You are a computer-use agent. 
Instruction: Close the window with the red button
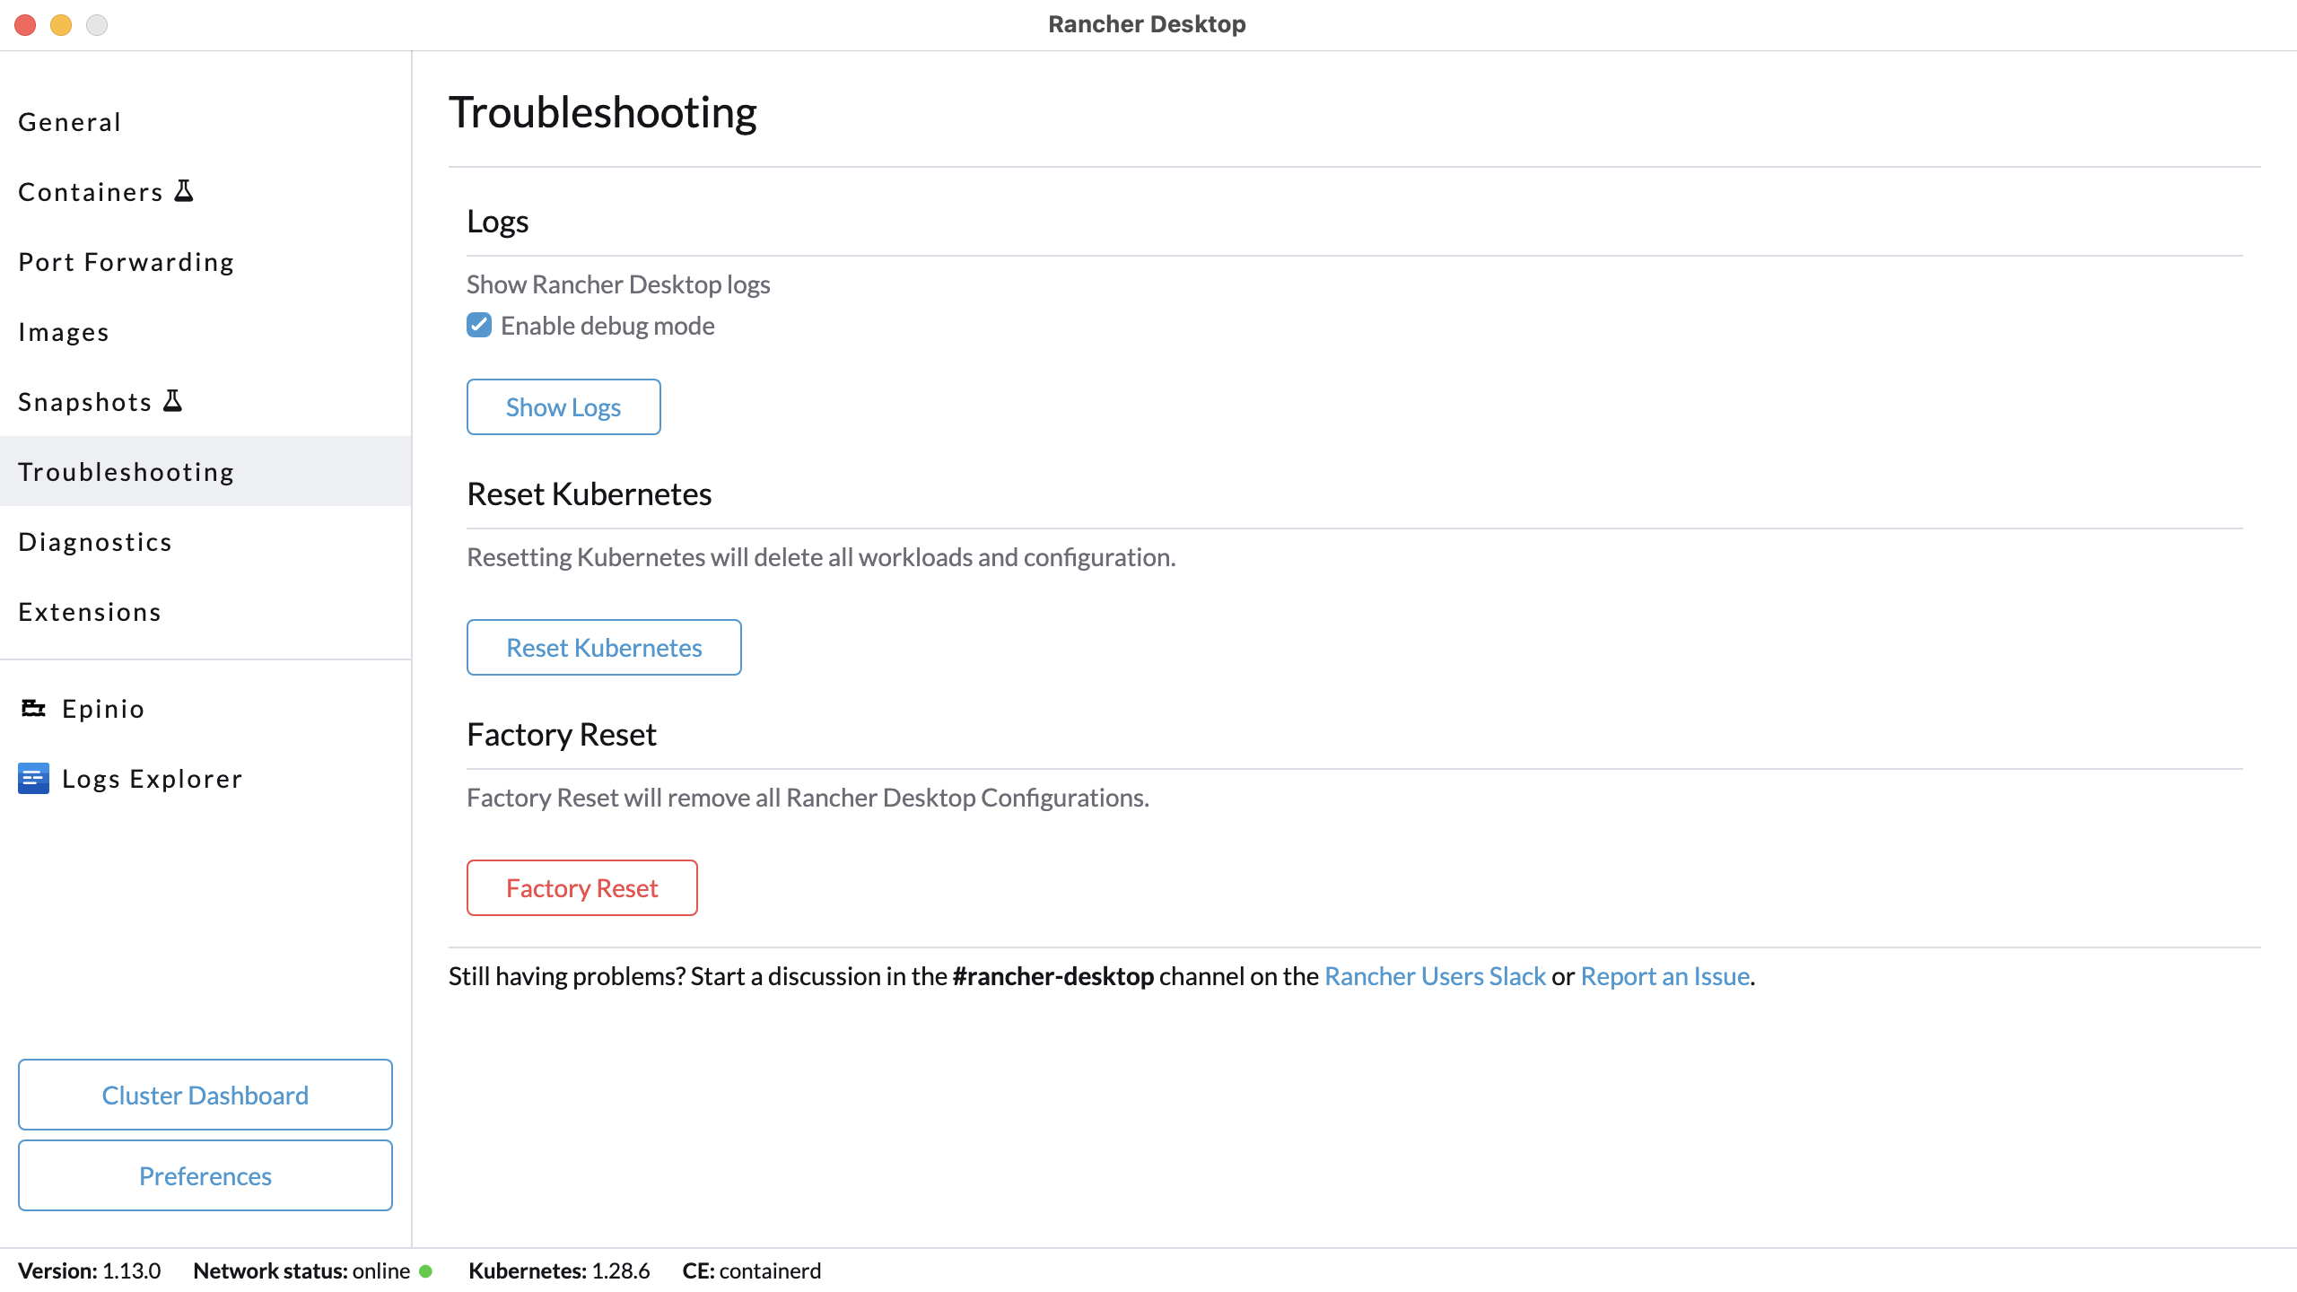25,25
